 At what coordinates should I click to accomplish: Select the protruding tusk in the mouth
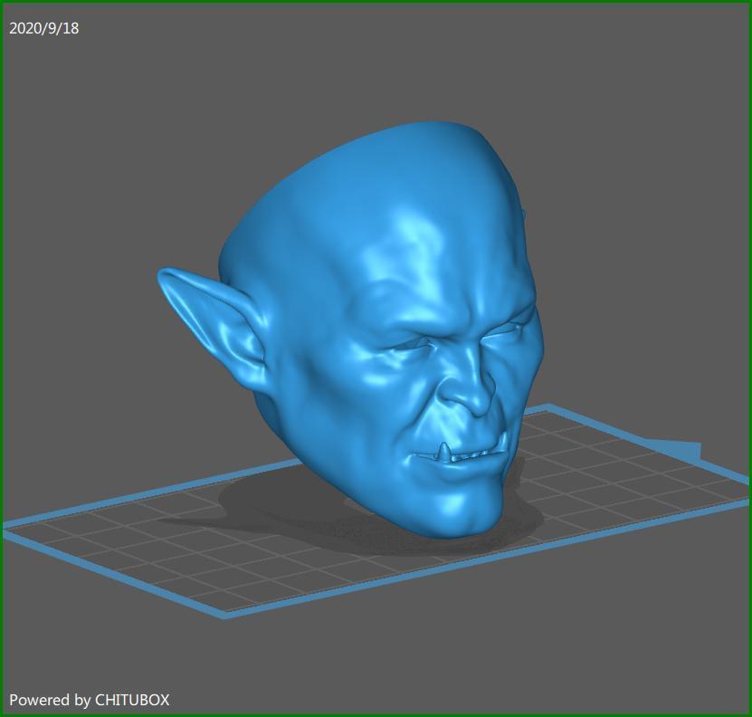(445, 451)
